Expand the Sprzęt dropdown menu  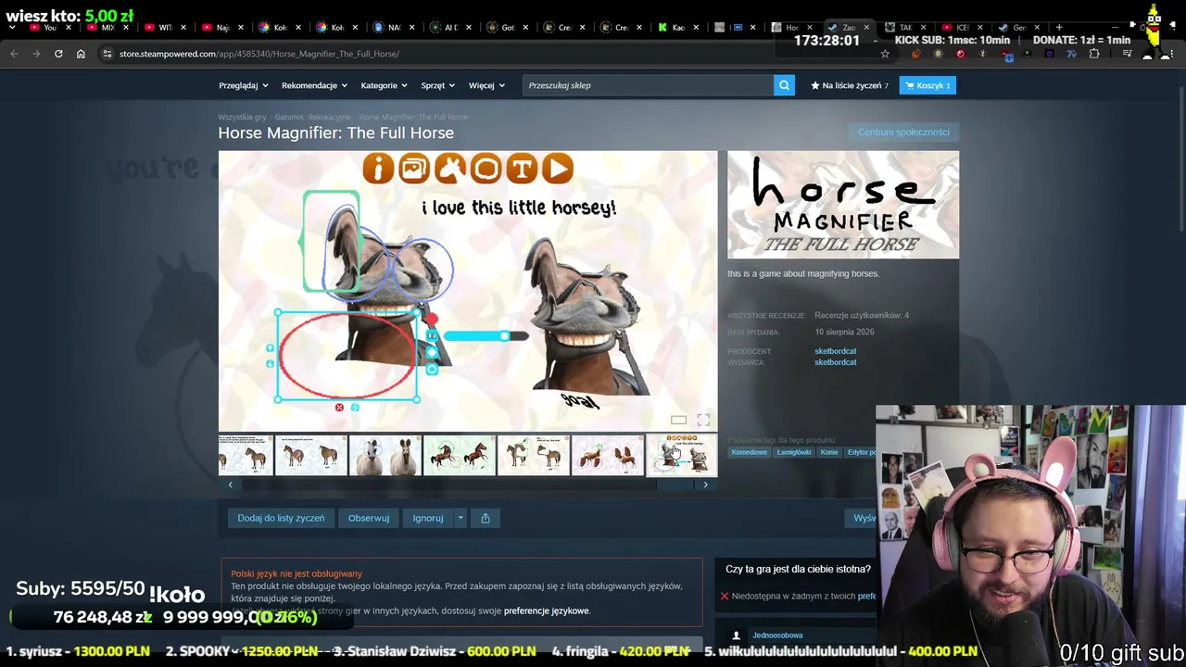pyautogui.click(x=438, y=85)
